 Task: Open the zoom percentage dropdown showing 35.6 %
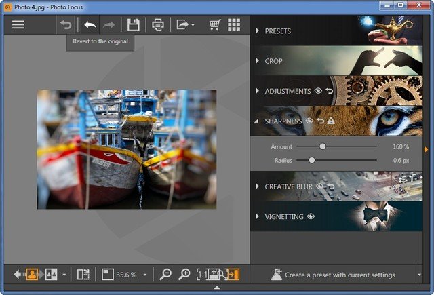[x=145, y=275]
